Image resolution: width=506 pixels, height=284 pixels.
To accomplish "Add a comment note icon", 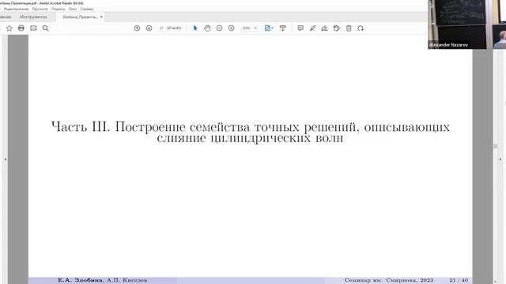I will click(x=300, y=28).
